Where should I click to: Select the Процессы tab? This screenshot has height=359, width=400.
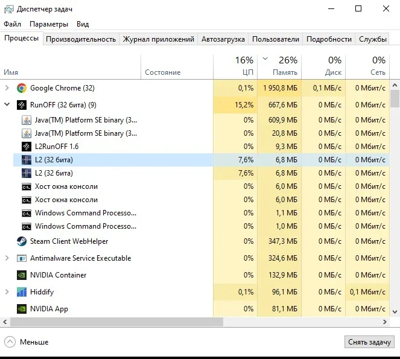[22, 38]
